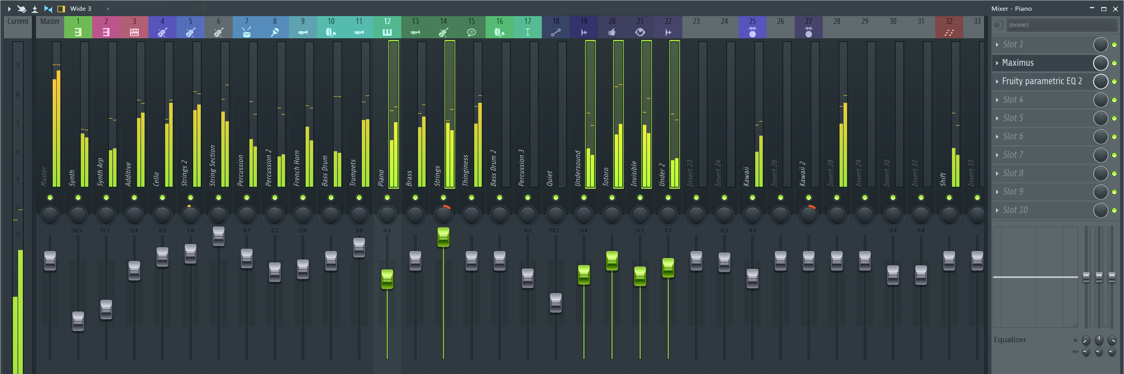Expand the Slot 6 plugin menu arrow
Image resolution: width=1124 pixels, height=374 pixels.
[997, 137]
